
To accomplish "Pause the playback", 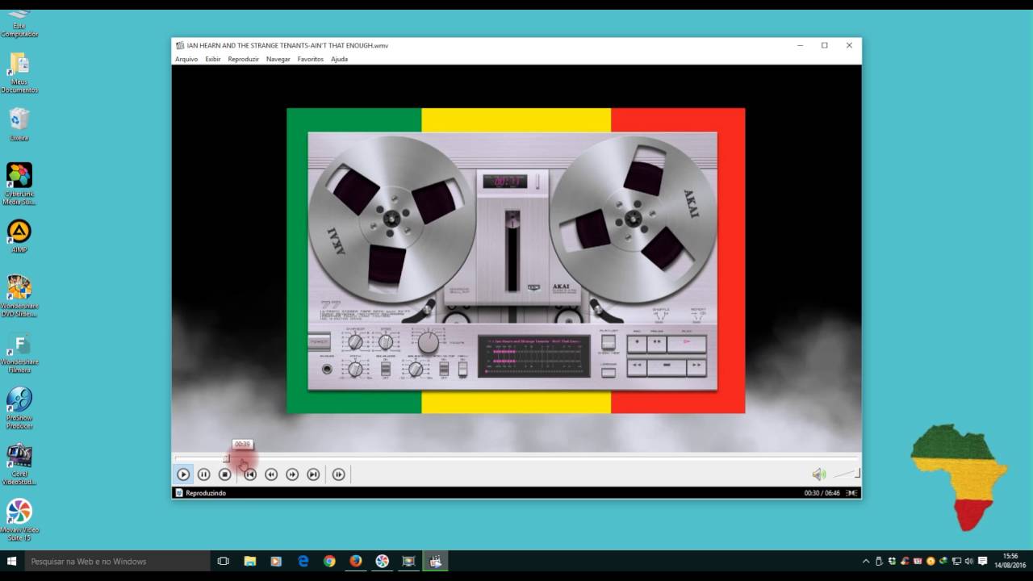I will pos(204,474).
